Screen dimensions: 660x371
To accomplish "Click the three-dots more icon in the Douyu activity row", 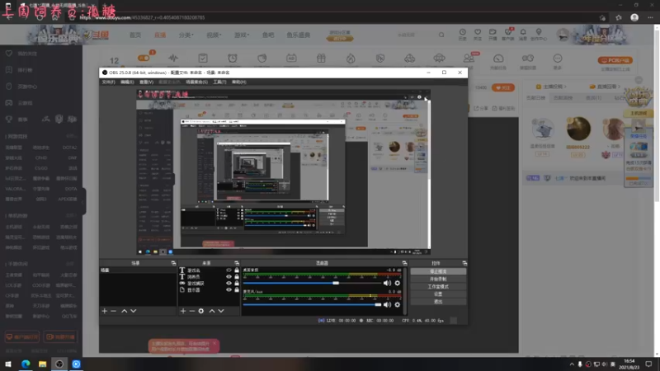I will coord(558,58).
